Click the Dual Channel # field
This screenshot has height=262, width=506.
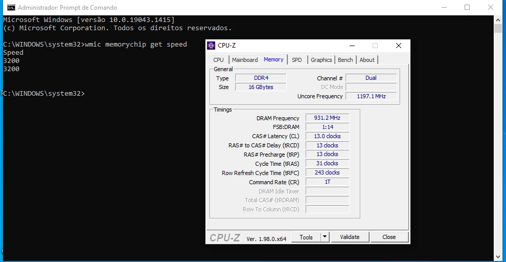tap(371, 78)
